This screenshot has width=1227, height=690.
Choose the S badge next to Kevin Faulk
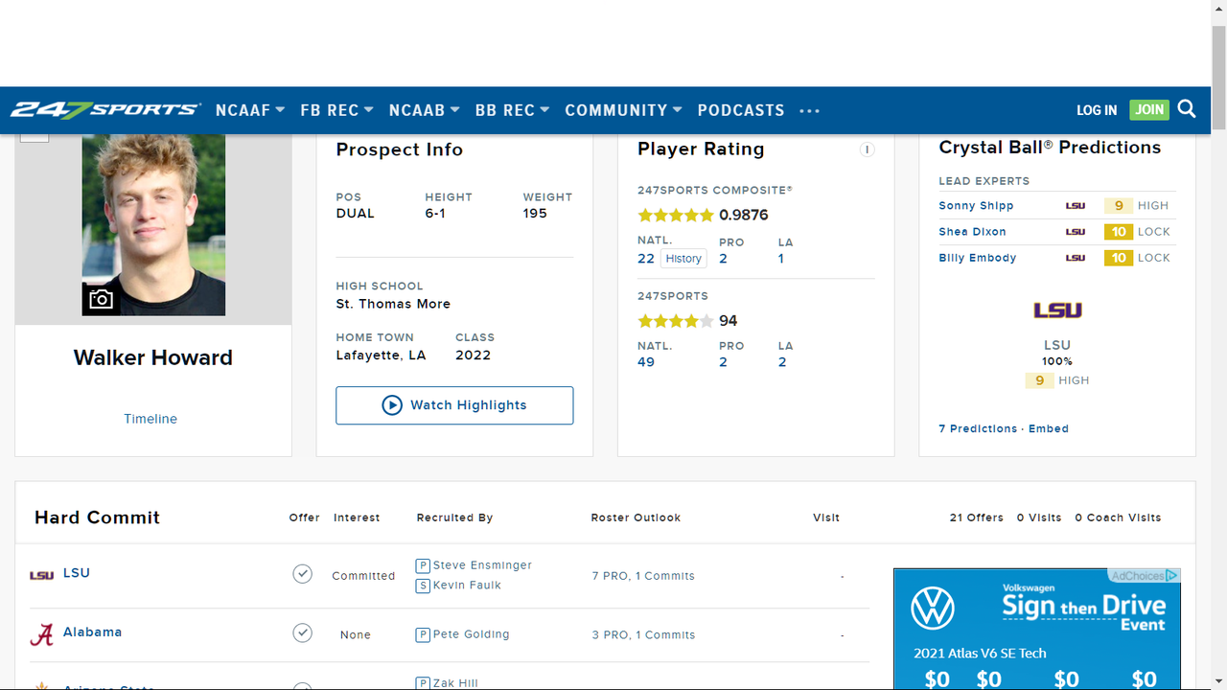pyautogui.click(x=423, y=586)
